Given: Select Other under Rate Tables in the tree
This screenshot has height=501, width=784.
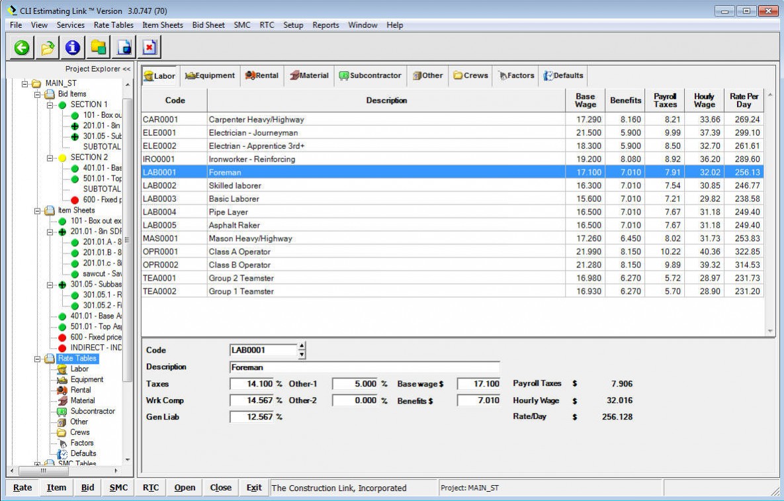Looking at the screenshot, I should [x=79, y=422].
